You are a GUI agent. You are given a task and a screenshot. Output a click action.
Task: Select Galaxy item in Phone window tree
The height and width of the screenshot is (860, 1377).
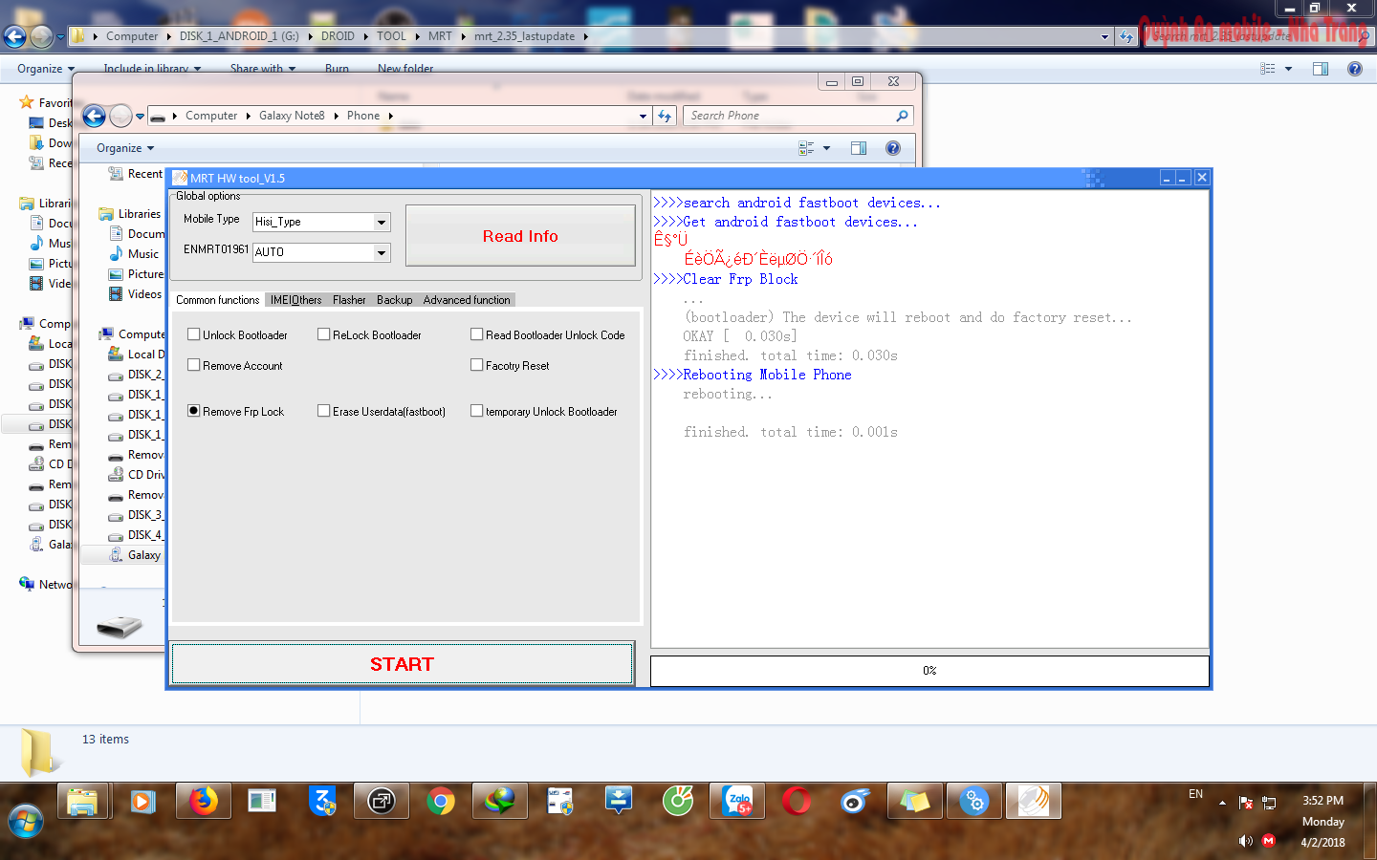(x=143, y=555)
